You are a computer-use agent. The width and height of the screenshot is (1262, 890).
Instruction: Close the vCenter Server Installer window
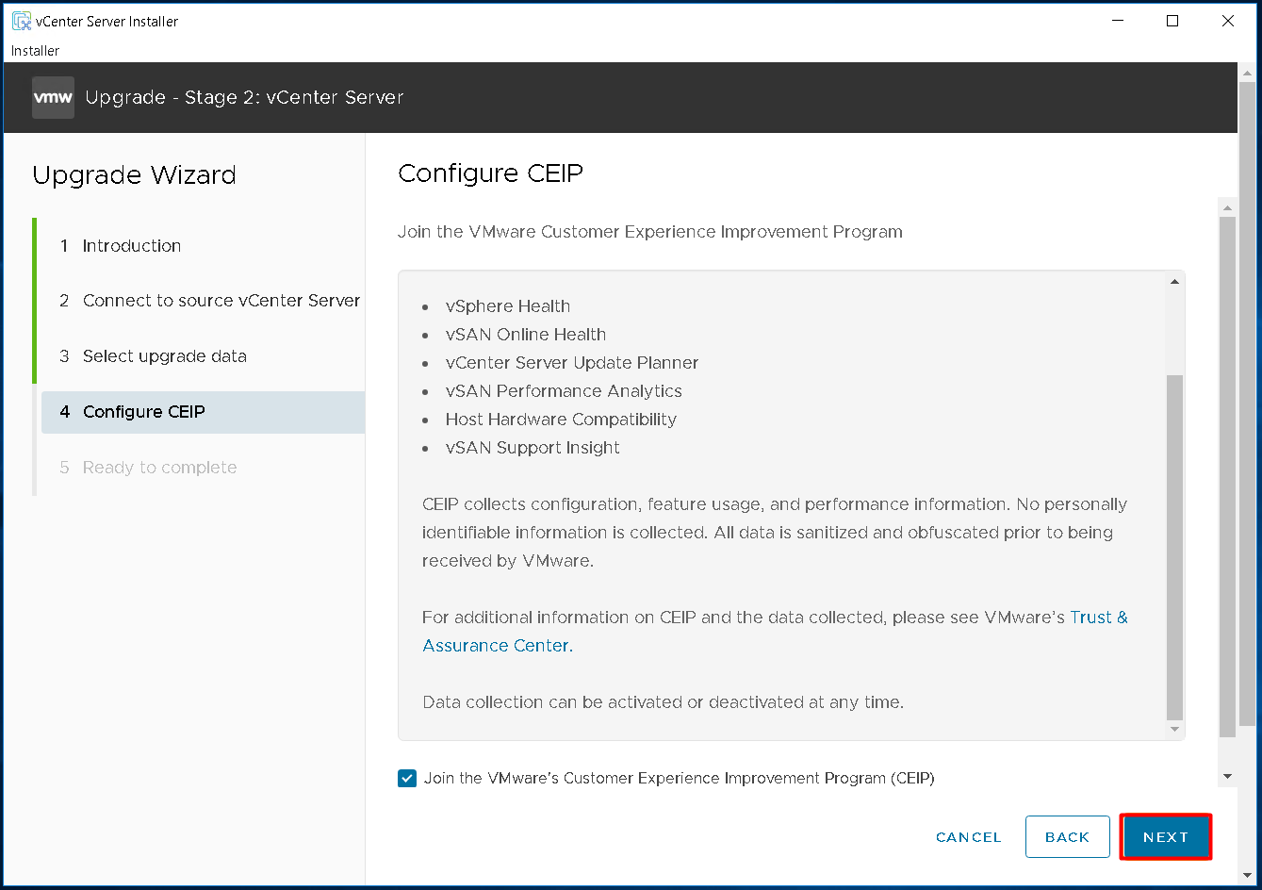1228,21
